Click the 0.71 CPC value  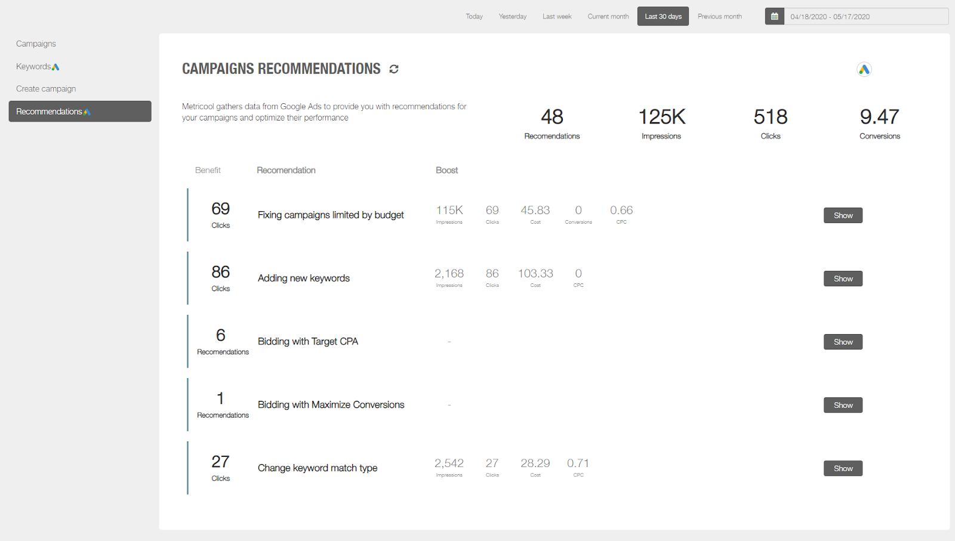tap(578, 466)
